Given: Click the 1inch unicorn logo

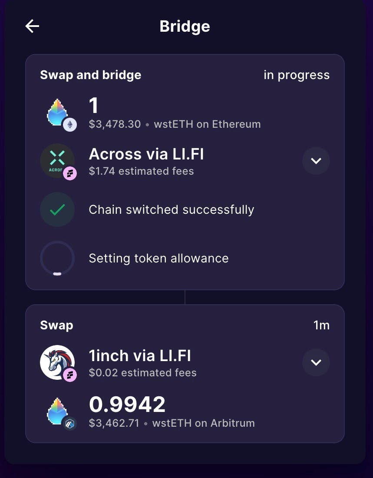Looking at the screenshot, I should [x=57, y=362].
